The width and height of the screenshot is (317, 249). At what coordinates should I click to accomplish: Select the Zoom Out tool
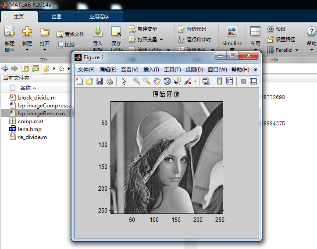pos(147,81)
